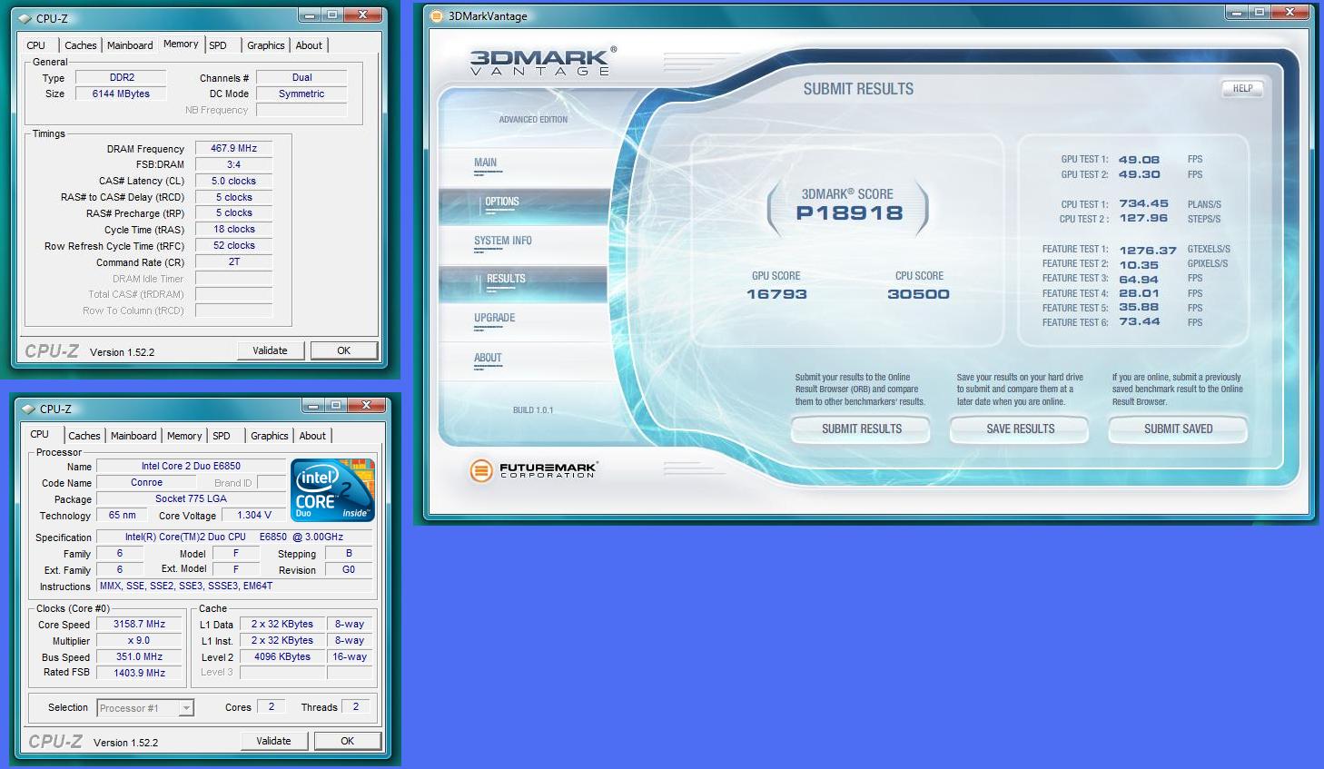Click the memory Type field DDR2
This screenshot has width=1324, height=769.
click(121, 77)
